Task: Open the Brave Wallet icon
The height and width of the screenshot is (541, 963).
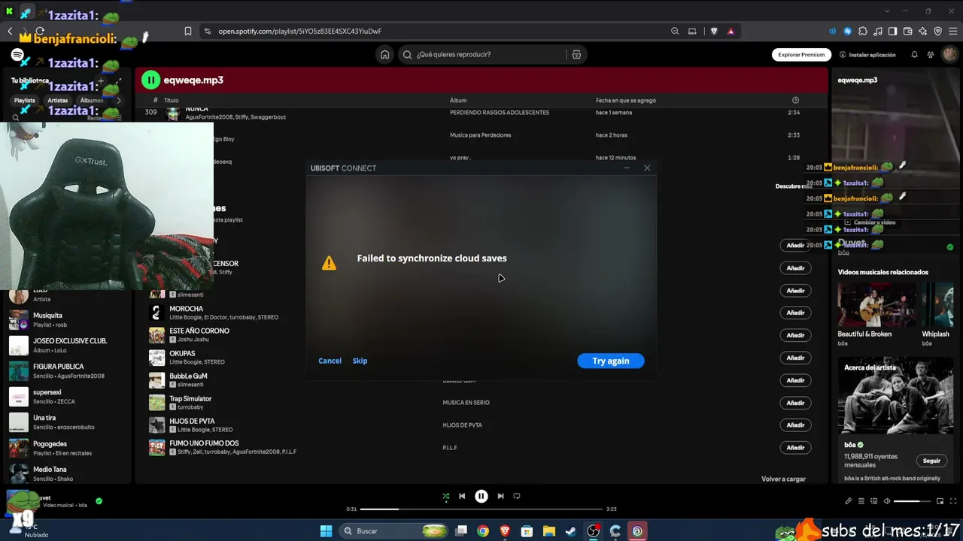Action: tap(907, 32)
